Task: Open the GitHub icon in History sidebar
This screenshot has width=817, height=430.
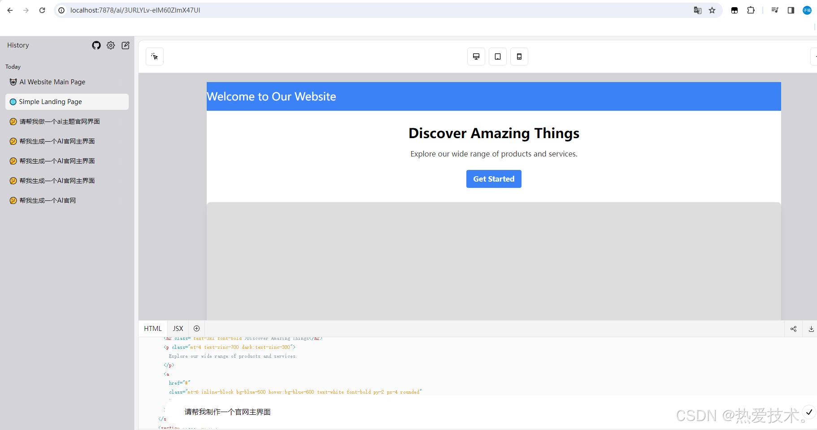Action: tap(96, 45)
